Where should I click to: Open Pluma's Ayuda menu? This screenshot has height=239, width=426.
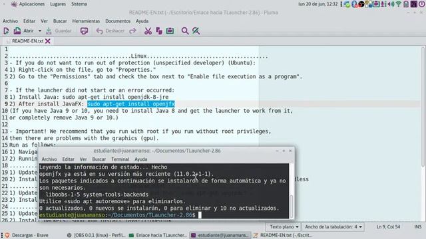pos(142,21)
